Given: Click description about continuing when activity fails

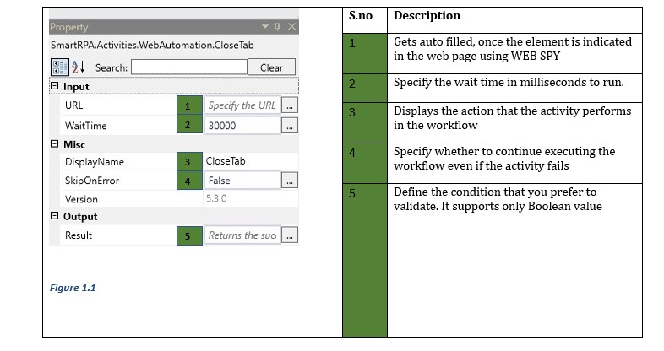Looking at the screenshot, I should 504,159.
